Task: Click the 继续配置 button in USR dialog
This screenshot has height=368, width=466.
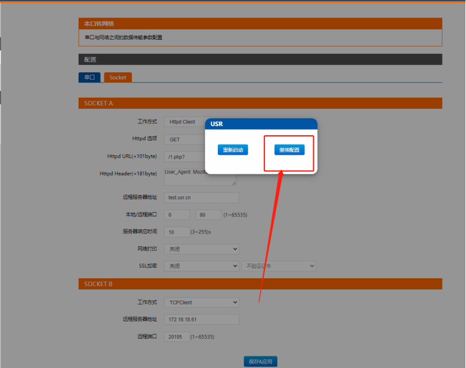Action: 289,150
